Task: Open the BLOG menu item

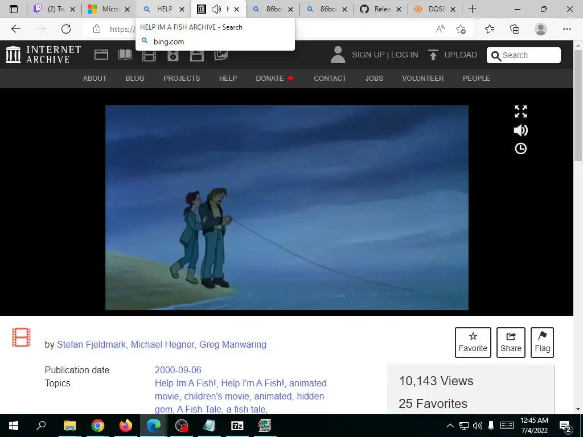Action: [x=135, y=79]
